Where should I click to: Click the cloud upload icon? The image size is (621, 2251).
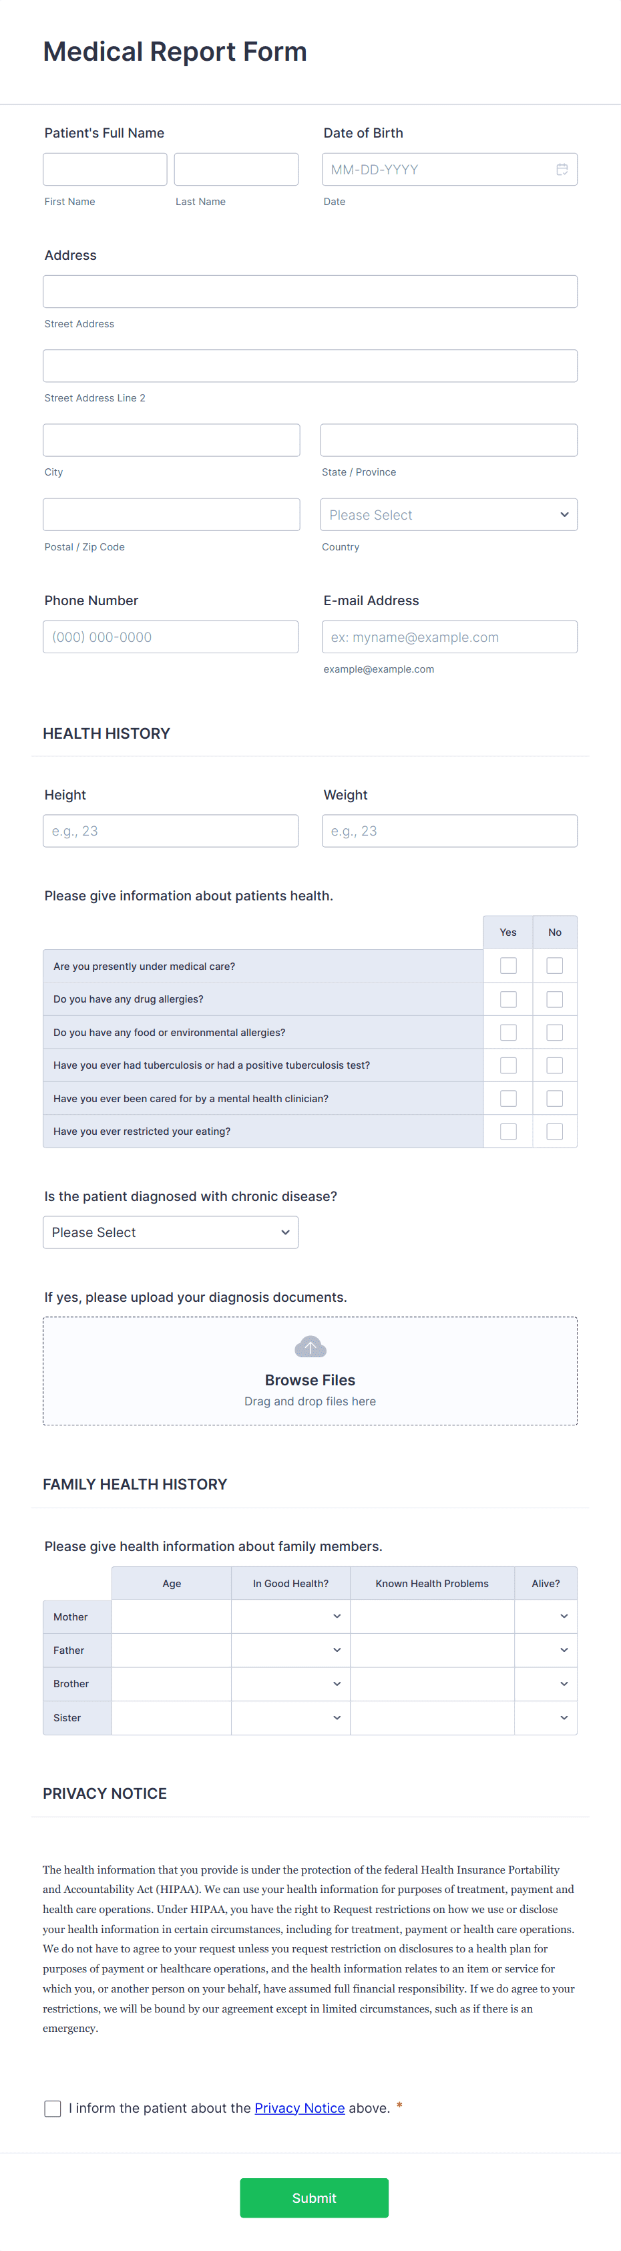pos(310,1347)
